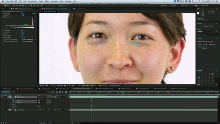The height and width of the screenshot is (124, 220).
Task: Open Active Camera view dropdown
Action: coord(91,85)
